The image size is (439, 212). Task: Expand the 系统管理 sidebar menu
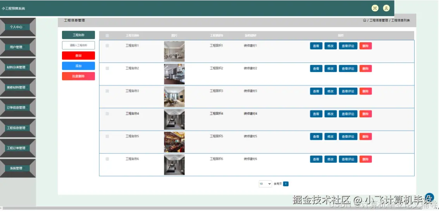[x=18, y=168]
